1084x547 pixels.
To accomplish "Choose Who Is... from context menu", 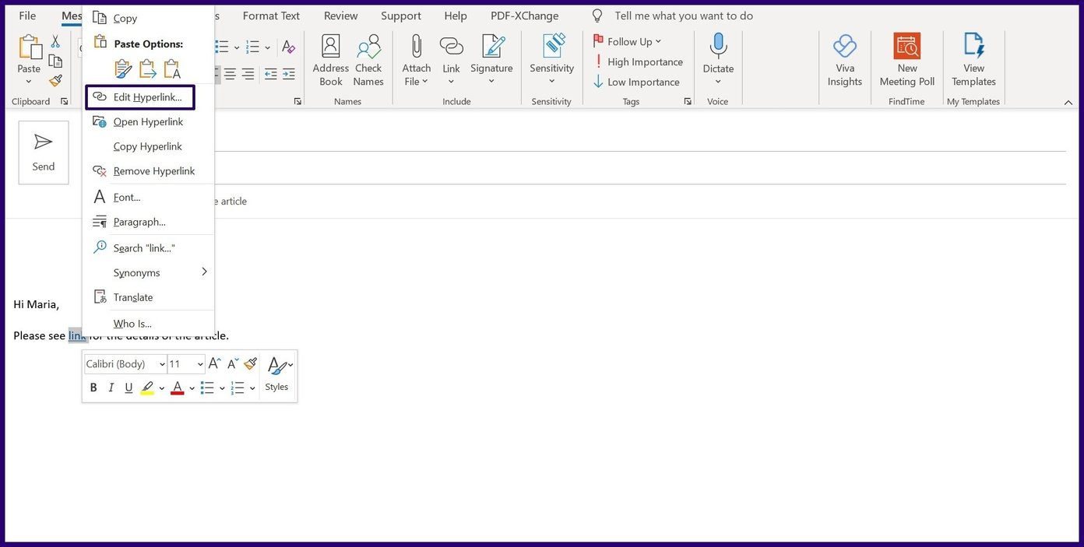I will pyautogui.click(x=148, y=324).
